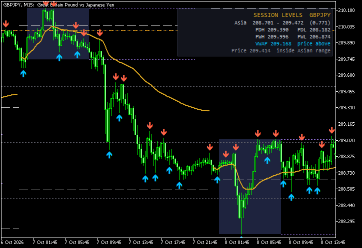
Task: Click the 209.165 price axis label
Action: tap(346, 124)
